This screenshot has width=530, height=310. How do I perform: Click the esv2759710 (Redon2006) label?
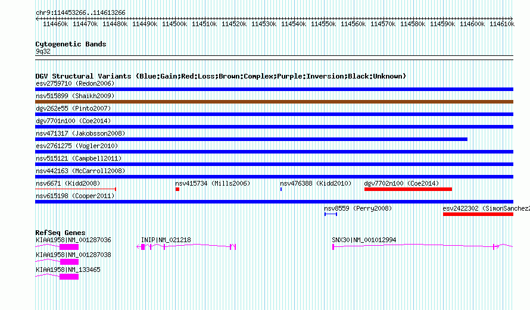coord(75,83)
